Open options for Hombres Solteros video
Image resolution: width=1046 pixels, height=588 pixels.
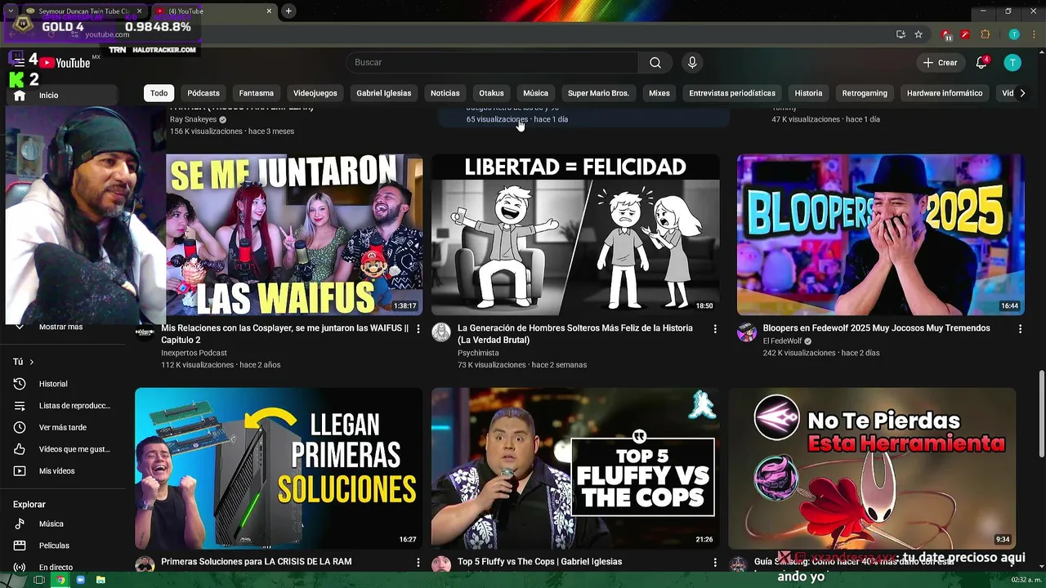pyautogui.click(x=715, y=328)
